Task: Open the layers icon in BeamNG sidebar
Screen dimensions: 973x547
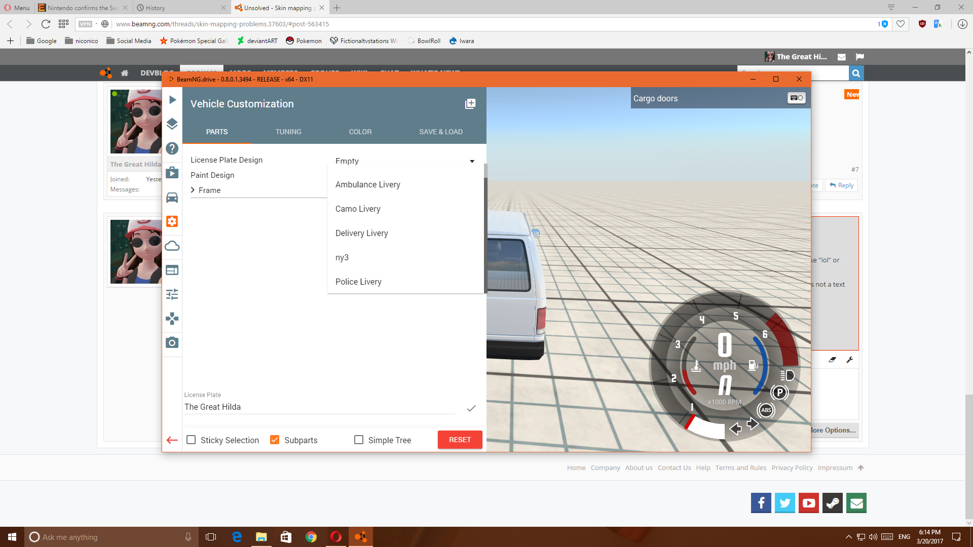Action: pyautogui.click(x=172, y=124)
